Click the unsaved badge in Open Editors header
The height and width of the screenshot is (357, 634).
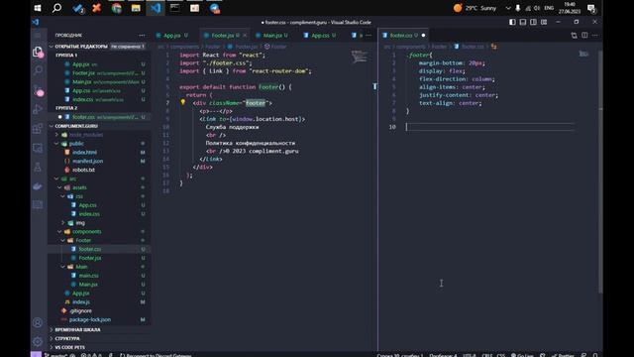pos(128,47)
